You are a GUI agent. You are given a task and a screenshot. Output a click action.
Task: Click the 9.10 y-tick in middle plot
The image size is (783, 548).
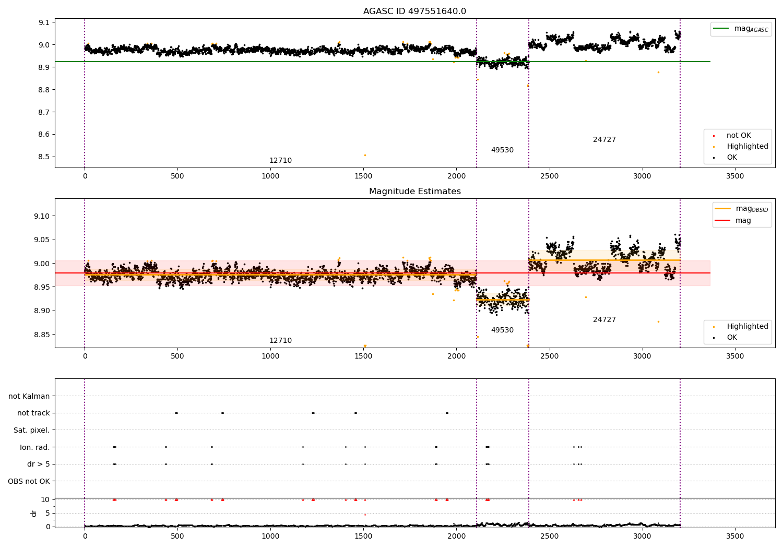42,216
